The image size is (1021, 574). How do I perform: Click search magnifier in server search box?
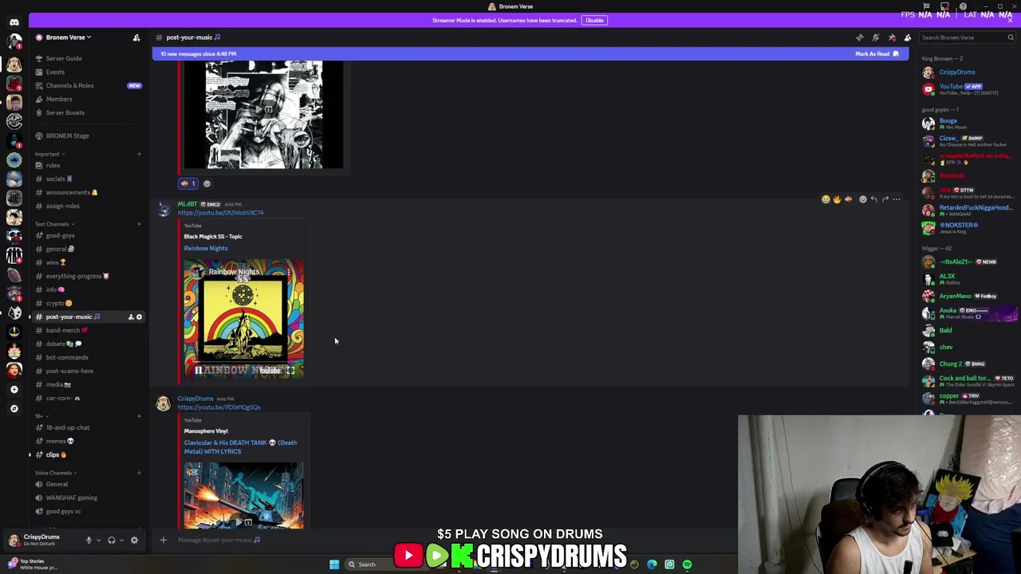1011,37
